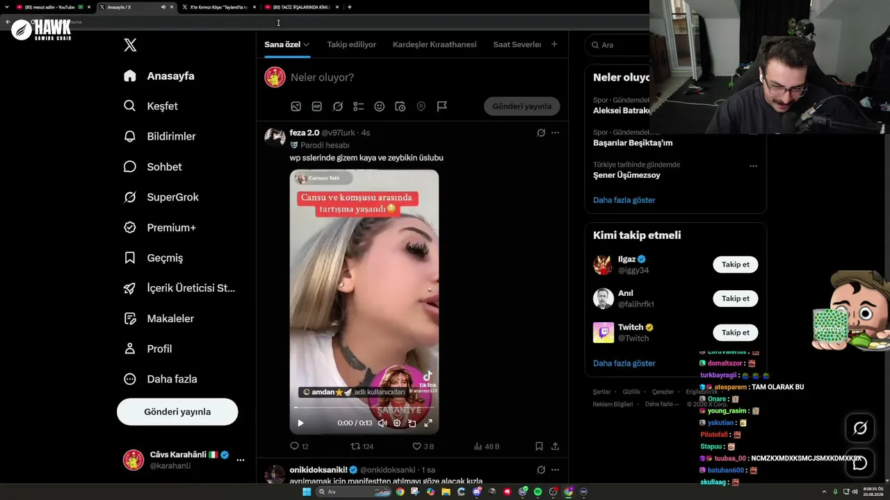Mute the video with the speaker icon

pyautogui.click(x=382, y=423)
